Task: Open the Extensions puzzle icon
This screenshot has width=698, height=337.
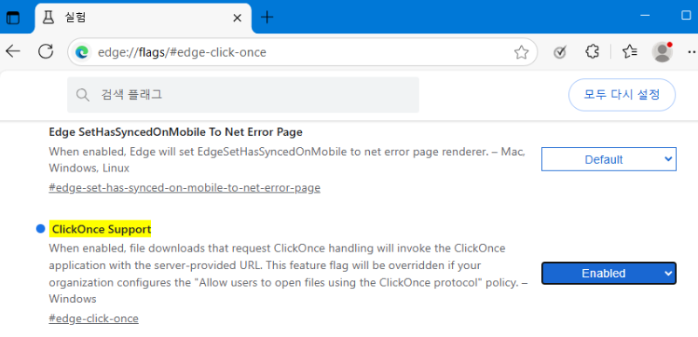Action: point(592,52)
